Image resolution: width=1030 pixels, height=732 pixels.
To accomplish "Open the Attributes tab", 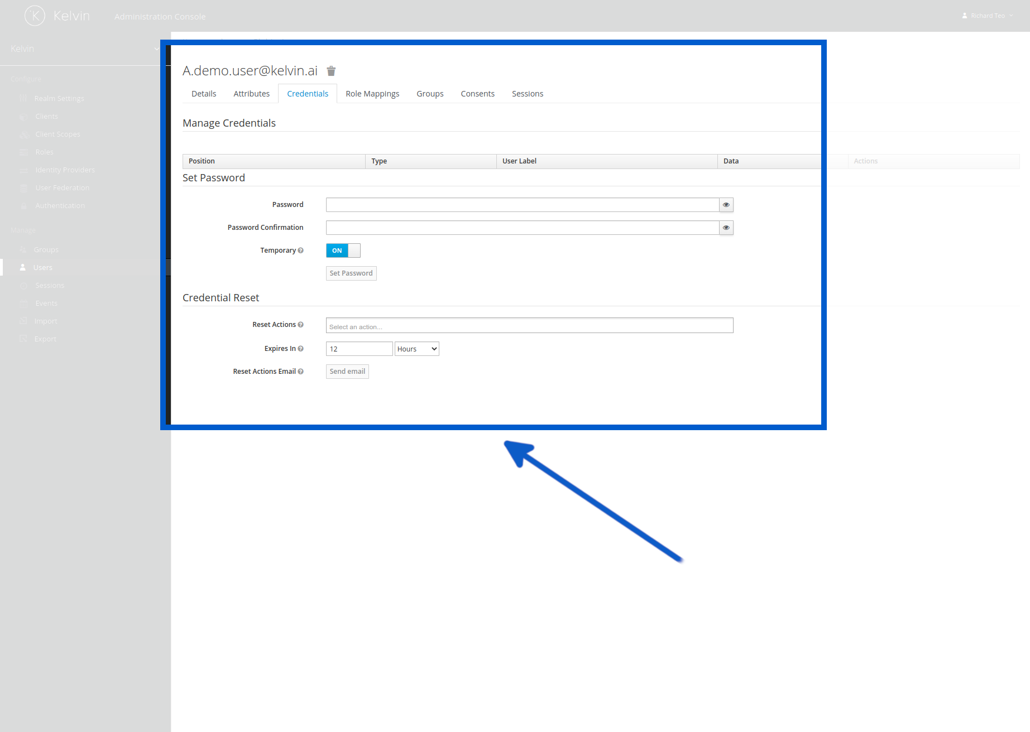I will tap(251, 93).
